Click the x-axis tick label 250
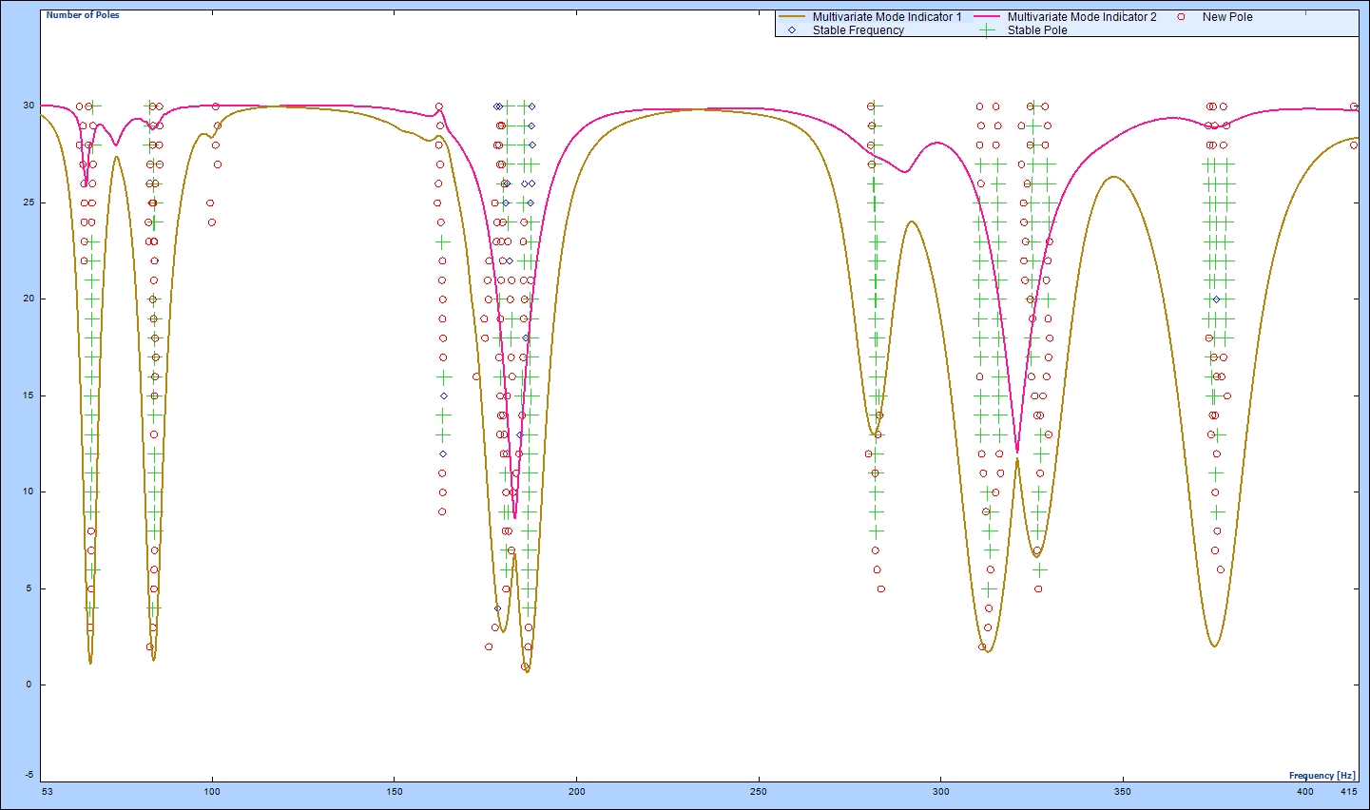The image size is (1370, 810). [x=759, y=791]
